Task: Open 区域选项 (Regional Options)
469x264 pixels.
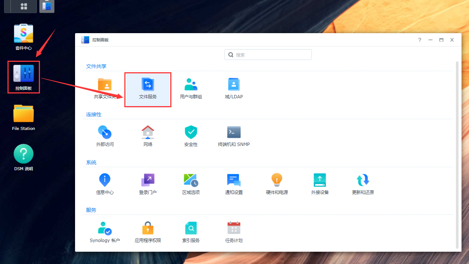Action: (191, 184)
